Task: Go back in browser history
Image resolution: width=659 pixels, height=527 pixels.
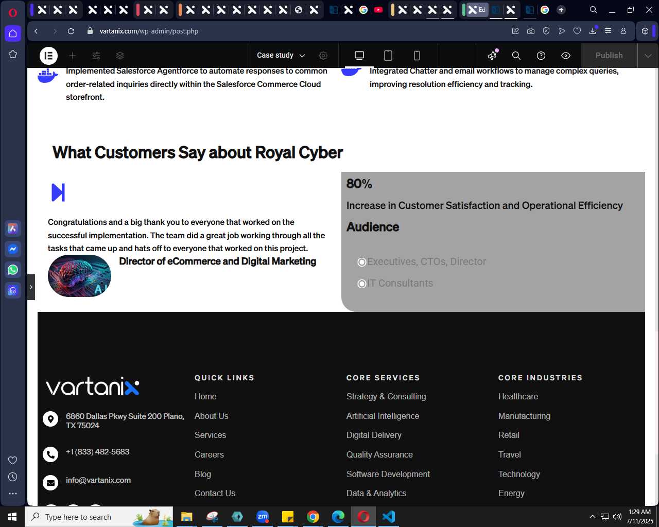Action: click(36, 31)
